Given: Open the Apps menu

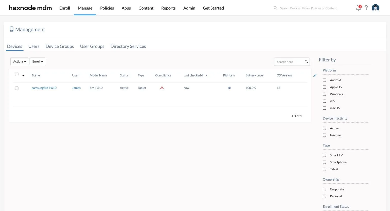Looking at the screenshot, I should coord(126,8).
